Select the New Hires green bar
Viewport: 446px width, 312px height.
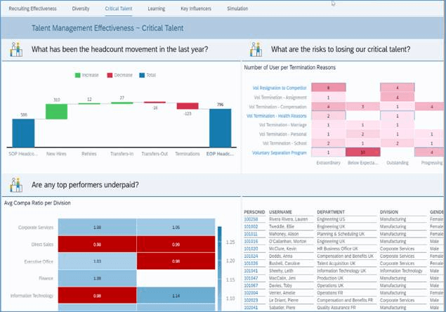click(56, 112)
